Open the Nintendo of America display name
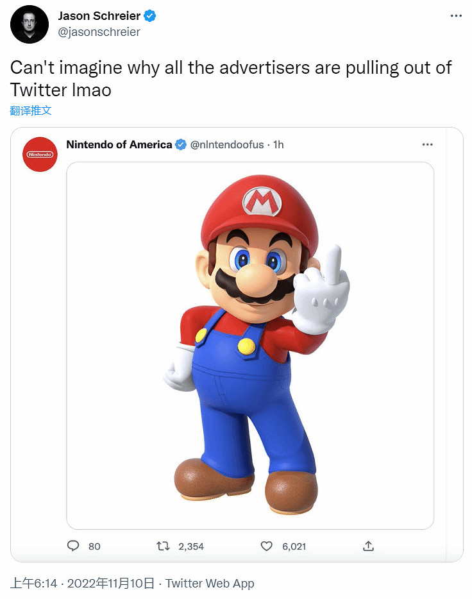472x599 pixels. (119, 144)
